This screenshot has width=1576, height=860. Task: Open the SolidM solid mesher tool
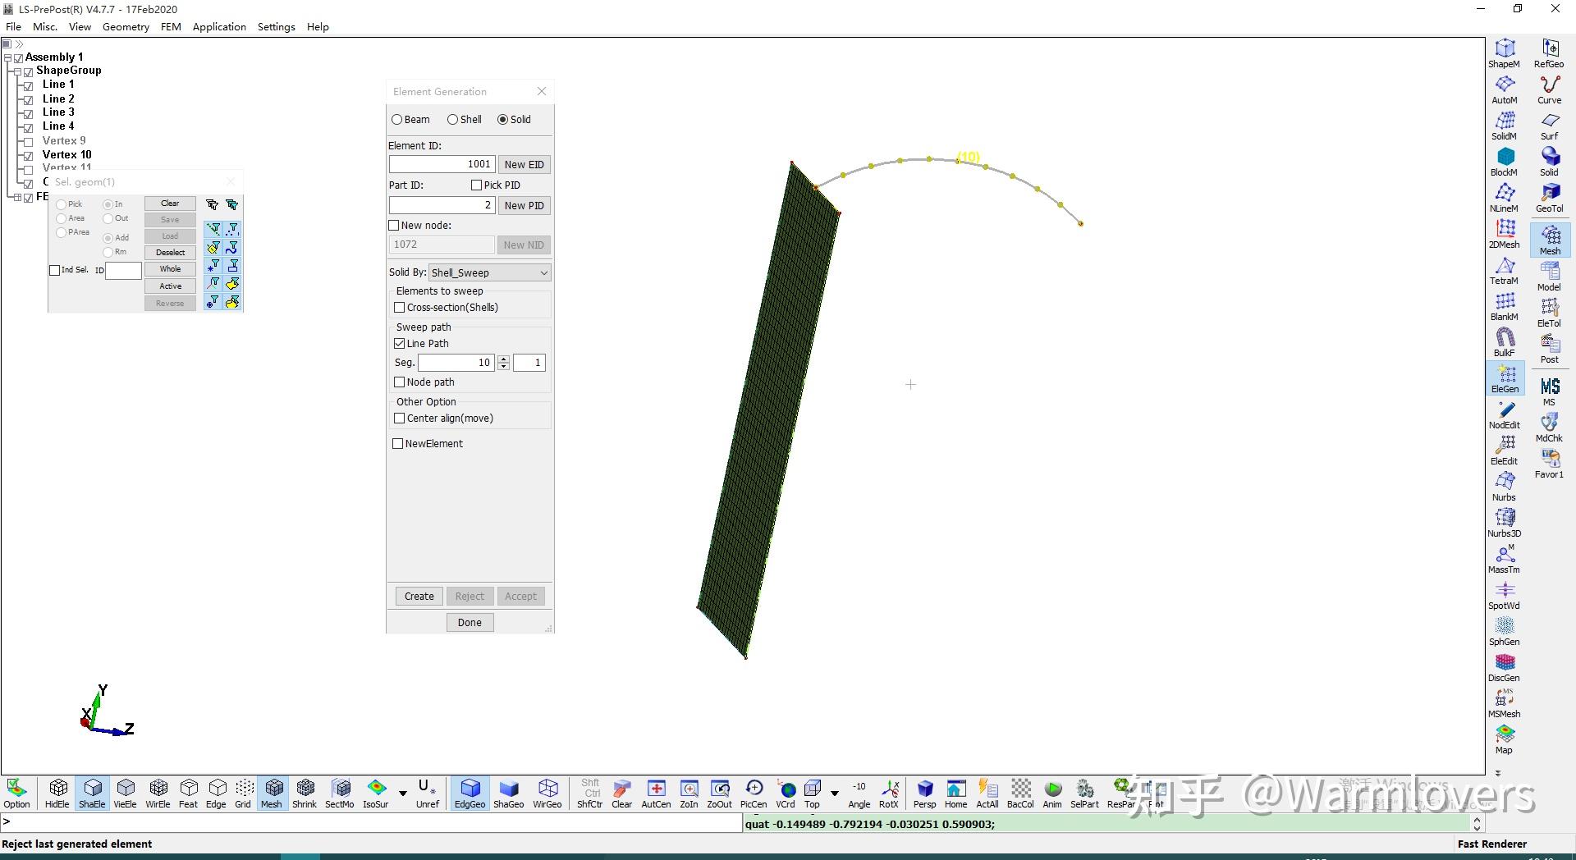coord(1504,126)
